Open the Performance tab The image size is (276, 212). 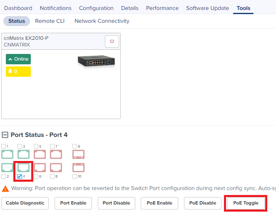162,8
